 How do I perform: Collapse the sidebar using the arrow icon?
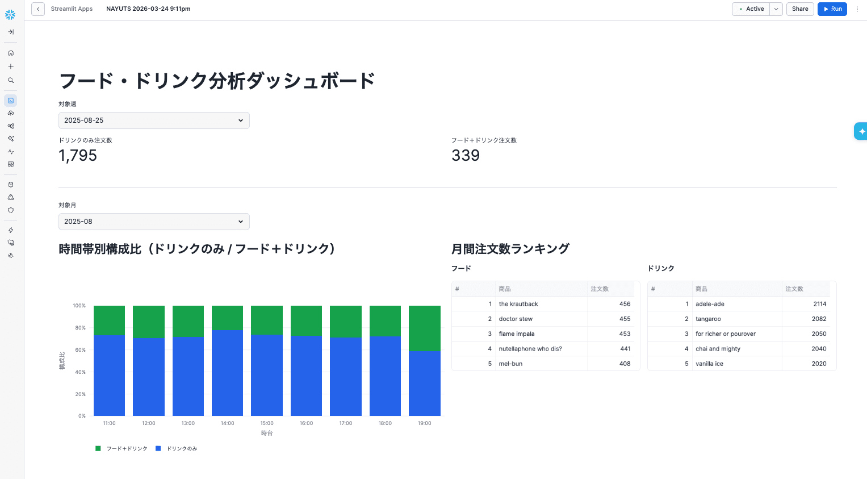10,32
